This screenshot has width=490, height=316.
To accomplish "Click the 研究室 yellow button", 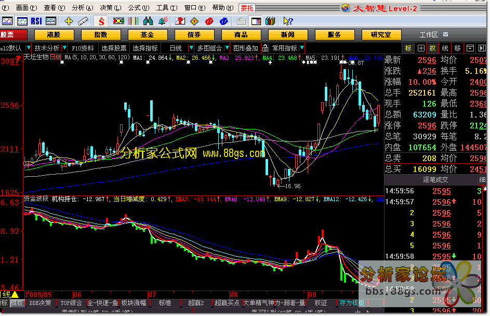I will [x=381, y=34].
